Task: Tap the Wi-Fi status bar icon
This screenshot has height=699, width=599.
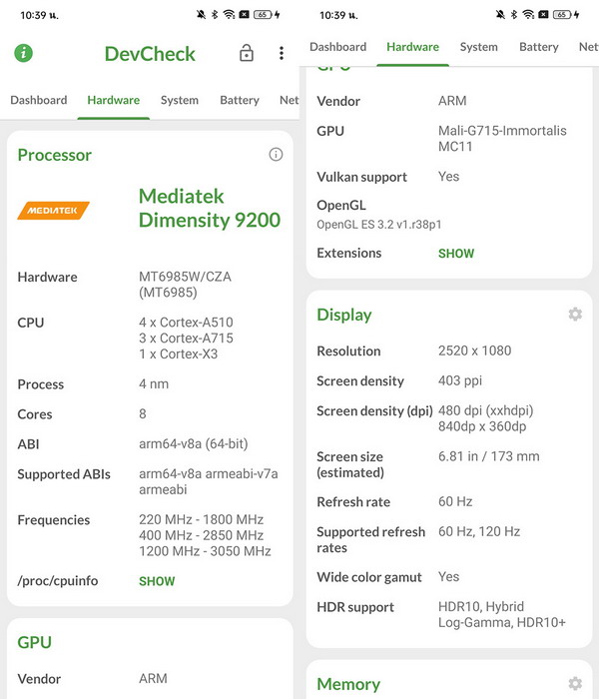Action: (x=230, y=15)
